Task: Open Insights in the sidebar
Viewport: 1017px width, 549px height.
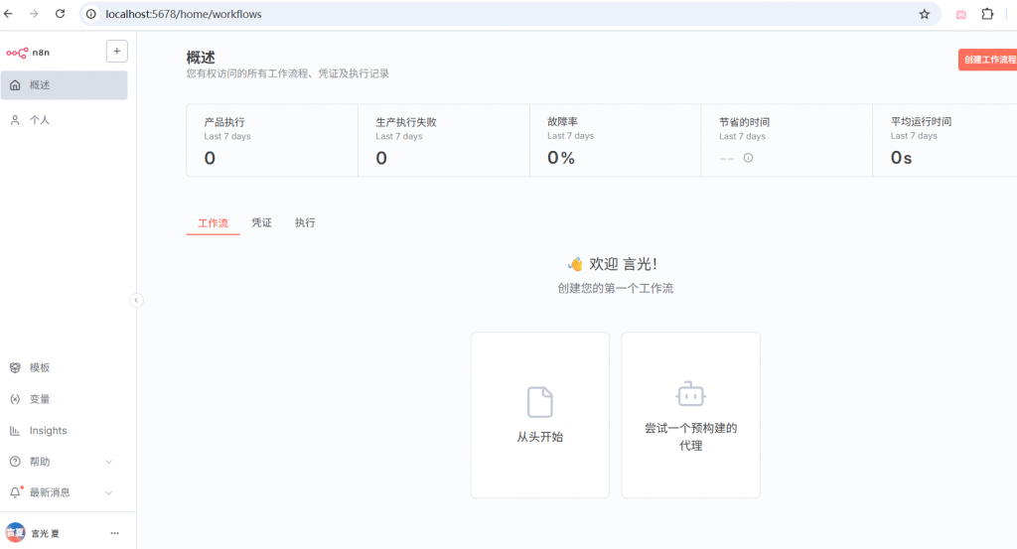Action: [x=48, y=431]
